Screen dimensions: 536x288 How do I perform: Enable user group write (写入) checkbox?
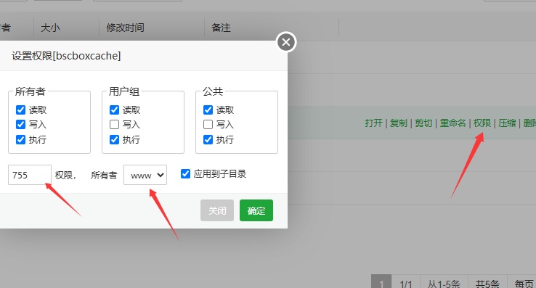click(114, 124)
